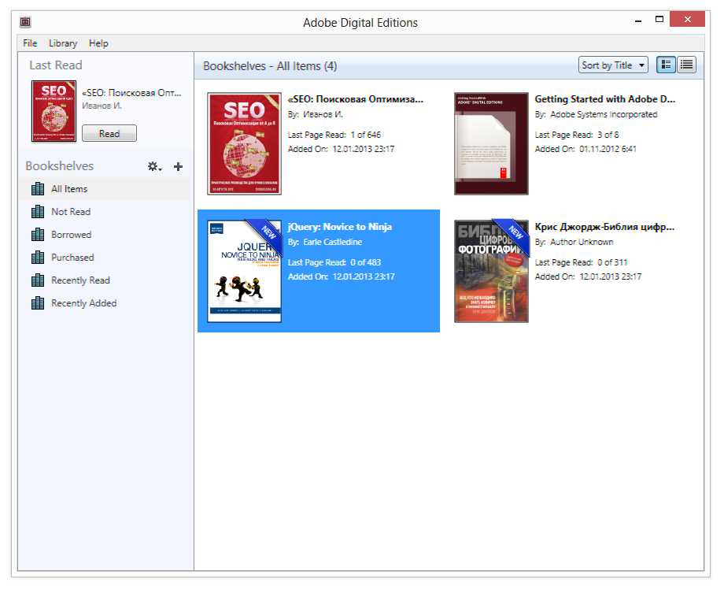The image size is (724, 590).
Task: Click Author Unknown text
Action: coord(582,242)
